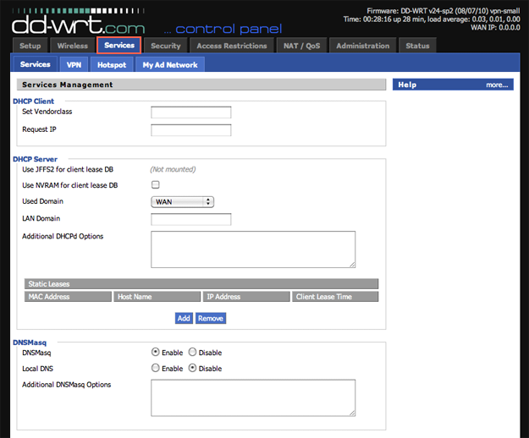Click the (Not mounted) text
529x438 pixels.
tap(173, 169)
